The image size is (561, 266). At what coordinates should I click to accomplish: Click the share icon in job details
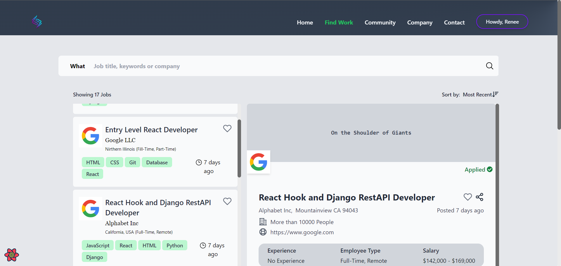click(x=479, y=197)
